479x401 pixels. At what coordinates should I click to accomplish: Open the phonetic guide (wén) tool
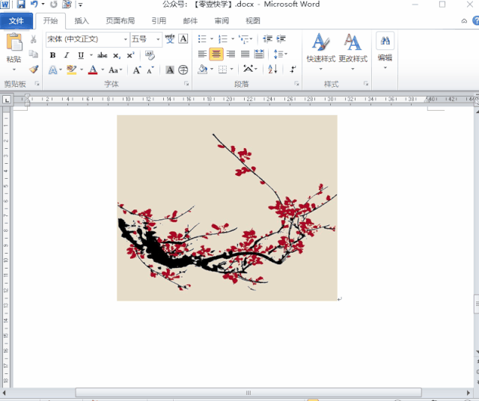[170, 39]
